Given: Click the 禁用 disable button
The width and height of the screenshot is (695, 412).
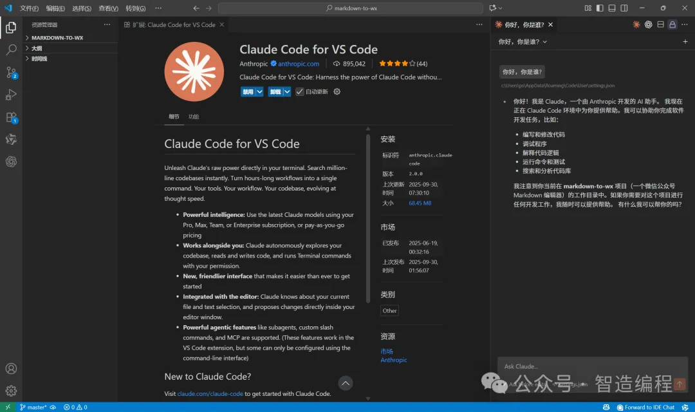Looking at the screenshot, I should tap(248, 91).
